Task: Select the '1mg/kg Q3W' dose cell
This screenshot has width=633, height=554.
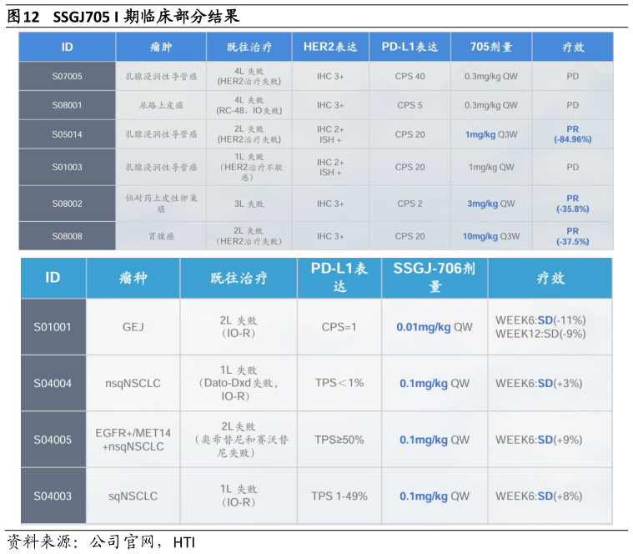Action: point(491,134)
